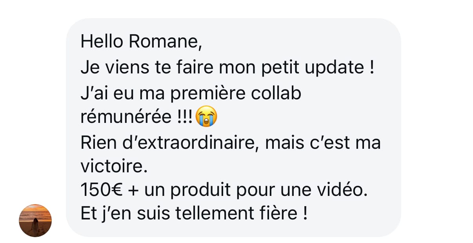
Task: Click the word "rémunérée" before the emoji
Action: click(x=126, y=117)
